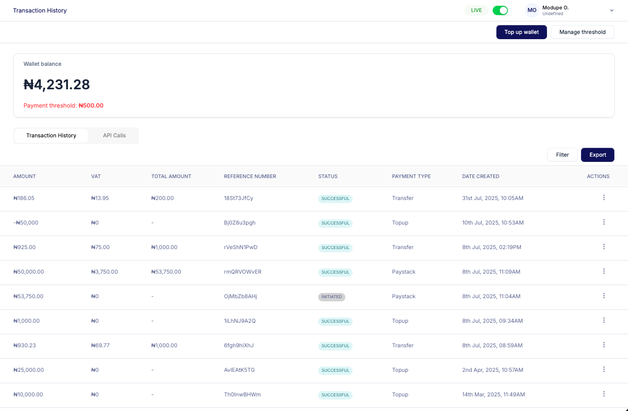Click the Top up wallet button
628x411 pixels.
click(521, 32)
